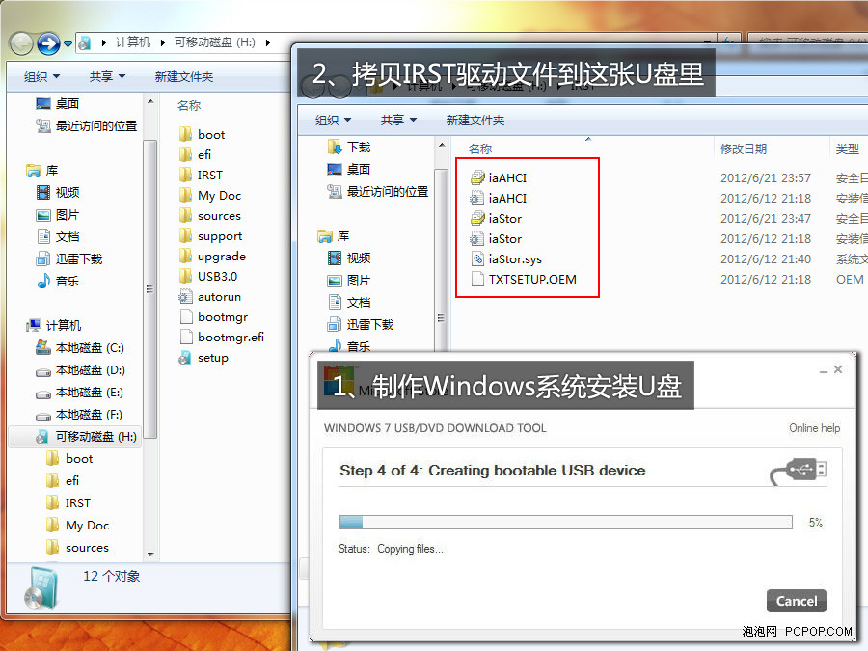Open the 组织 dropdown in front window
The width and height of the screenshot is (868, 651).
click(333, 120)
